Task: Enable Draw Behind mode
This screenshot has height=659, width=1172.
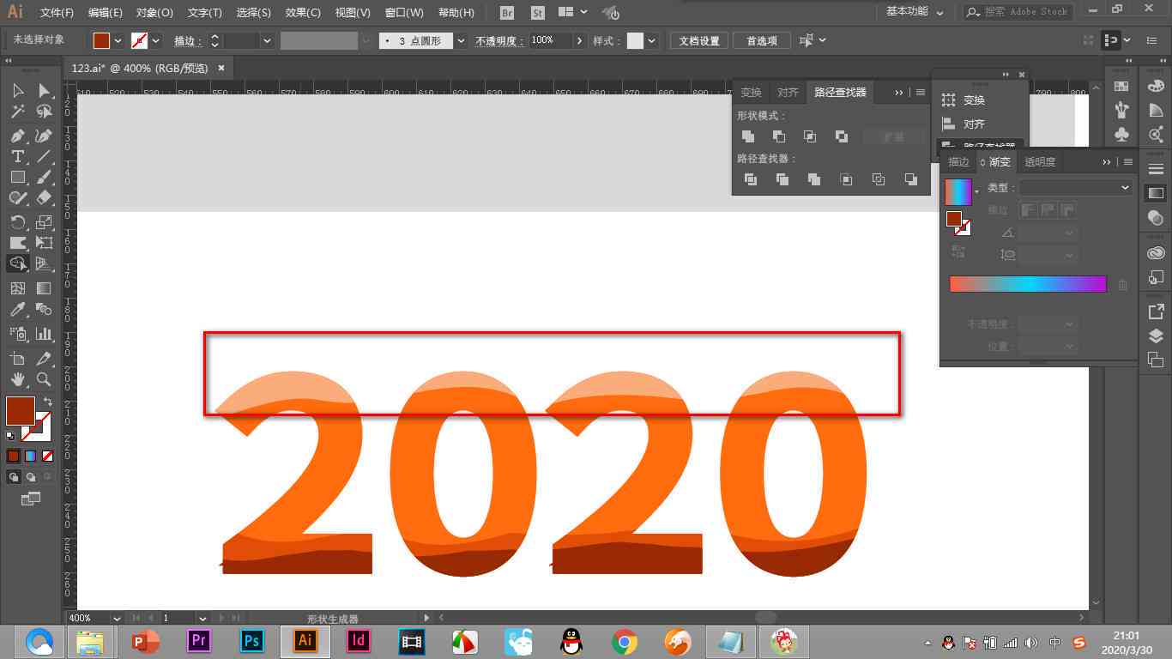Action: point(31,476)
